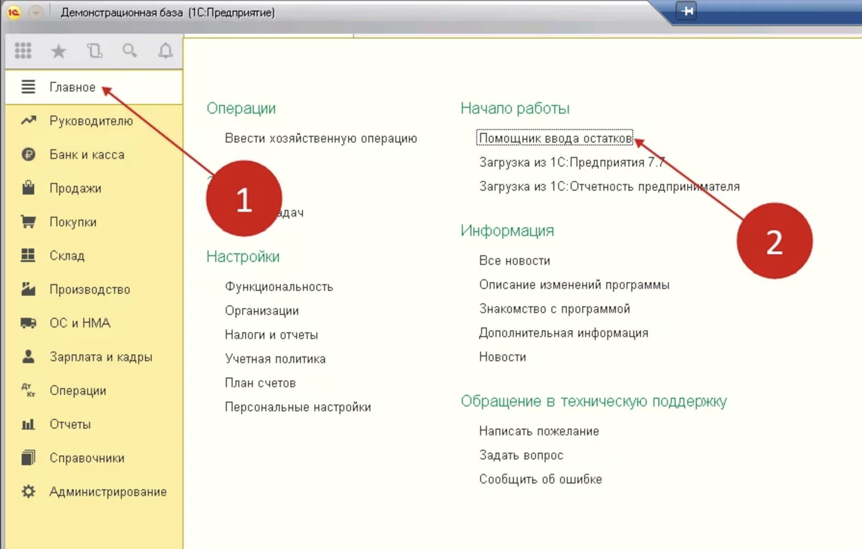Image resolution: width=862 pixels, height=549 pixels.
Task: Click the search magnifier icon
Action: pos(130,51)
